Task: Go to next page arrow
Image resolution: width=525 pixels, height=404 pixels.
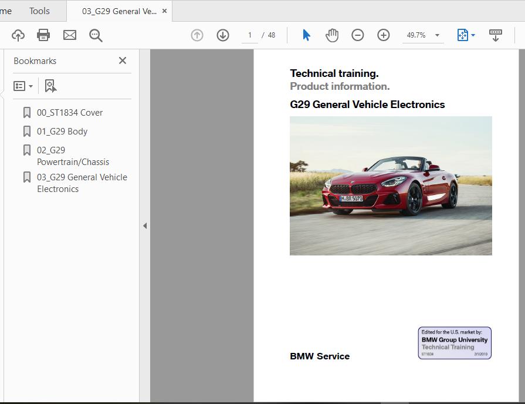Action: coord(223,35)
